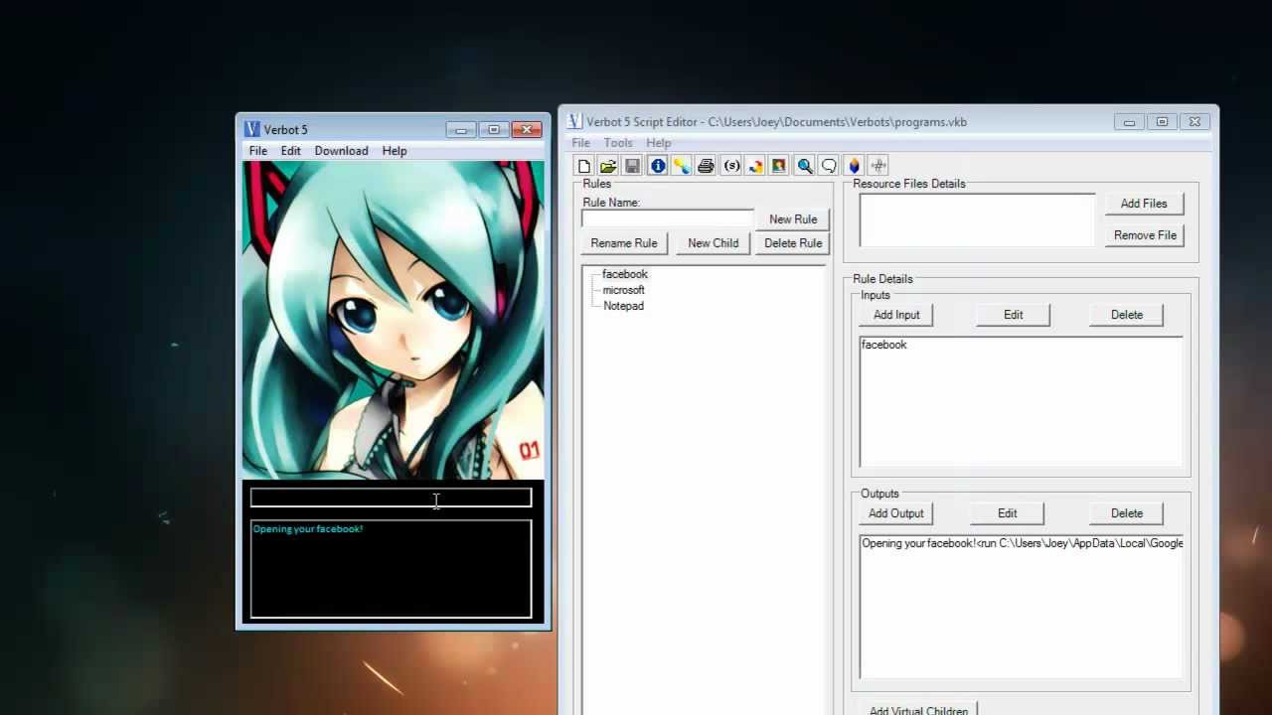Click the Add Files button
Image resolution: width=1272 pixels, height=715 pixels.
pyautogui.click(x=1144, y=204)
